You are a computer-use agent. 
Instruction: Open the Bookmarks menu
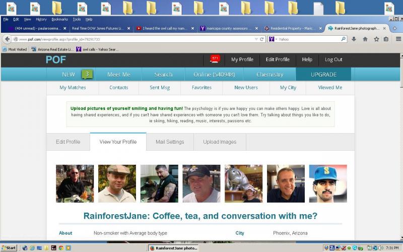(x=59, y=19)
